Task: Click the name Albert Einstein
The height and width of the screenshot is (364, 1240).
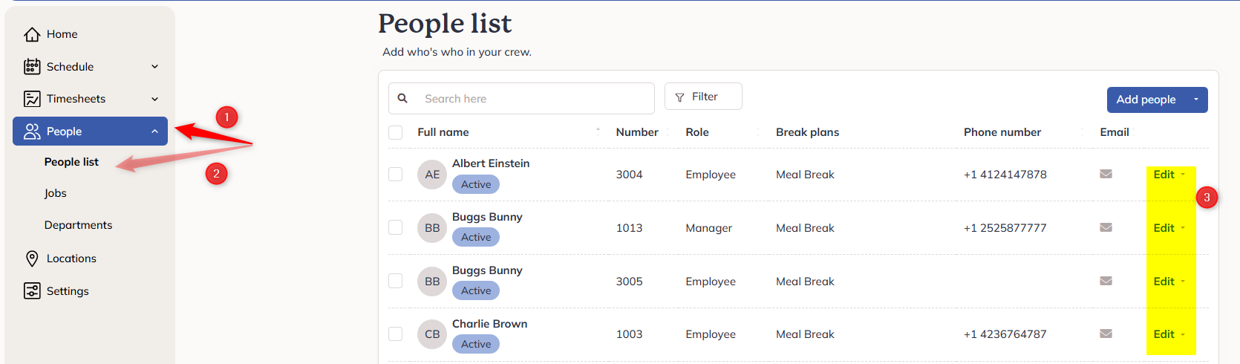Action: [x=491, y=163]
